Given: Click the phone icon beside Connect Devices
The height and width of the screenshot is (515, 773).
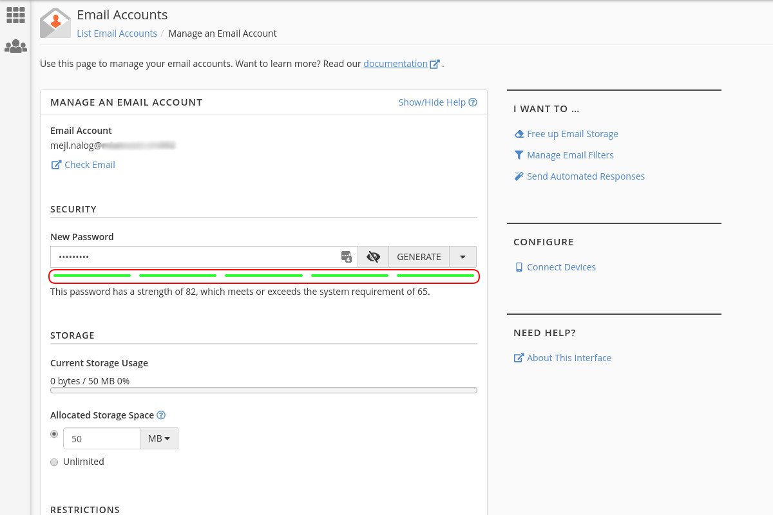Looking at the screenshot, I should [x=519, y=267].
